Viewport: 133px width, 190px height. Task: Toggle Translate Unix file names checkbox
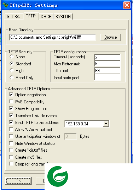tap(11, 115)
